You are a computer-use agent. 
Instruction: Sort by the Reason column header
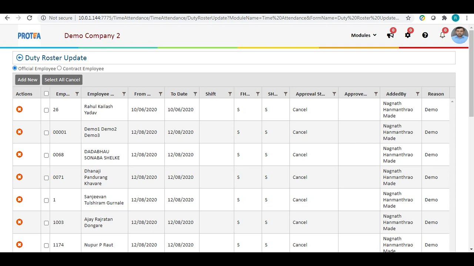coord(435,94)
